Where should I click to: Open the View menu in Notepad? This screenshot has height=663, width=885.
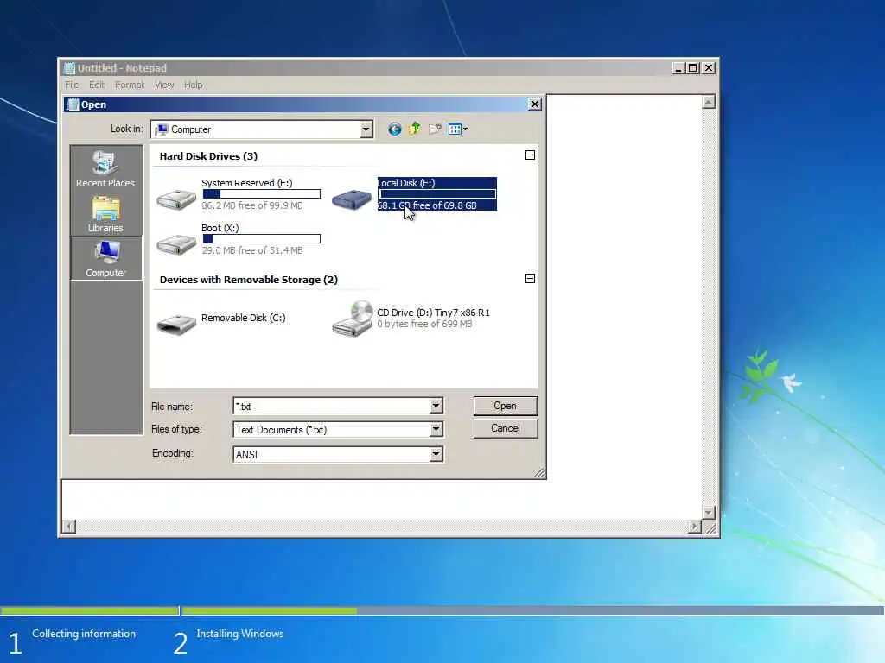tap(164, 85)
